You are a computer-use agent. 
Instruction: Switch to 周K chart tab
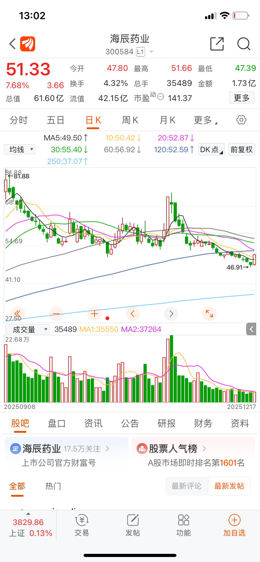130,120
